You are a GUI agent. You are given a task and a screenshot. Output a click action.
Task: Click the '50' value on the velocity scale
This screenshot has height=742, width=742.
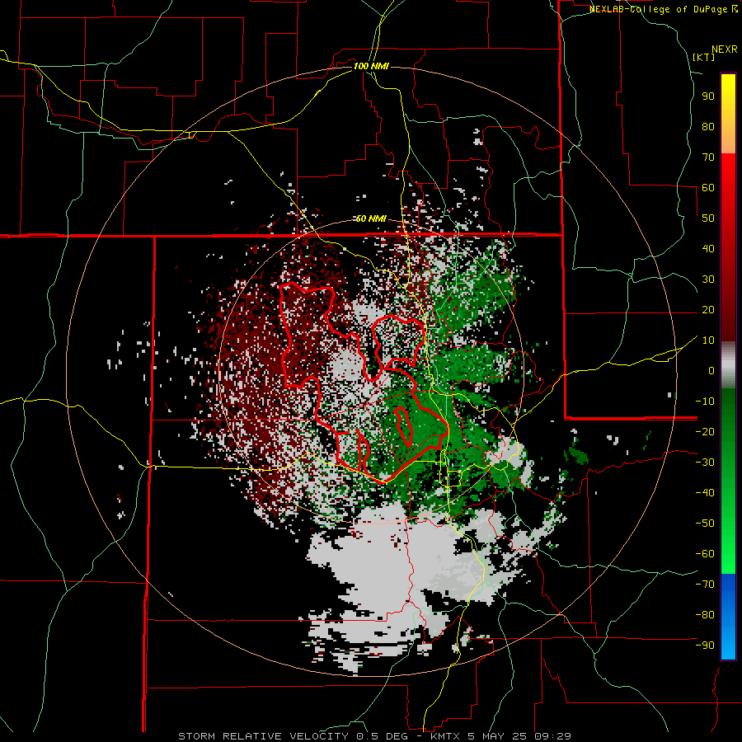click(708, 218)
